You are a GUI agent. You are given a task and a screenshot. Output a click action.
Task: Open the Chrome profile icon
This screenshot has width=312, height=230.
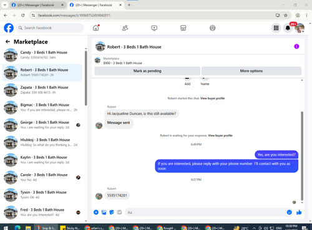tap(298, 16)
